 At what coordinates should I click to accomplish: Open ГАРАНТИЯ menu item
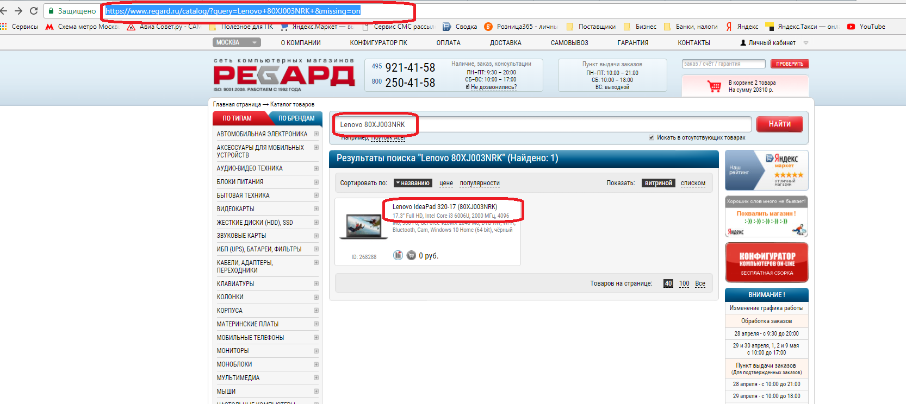point(632,43)
